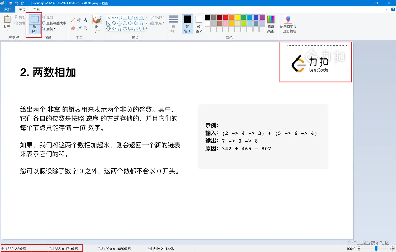Switch to the View (查看) tab
396x252 pixels.
point(36,9)
